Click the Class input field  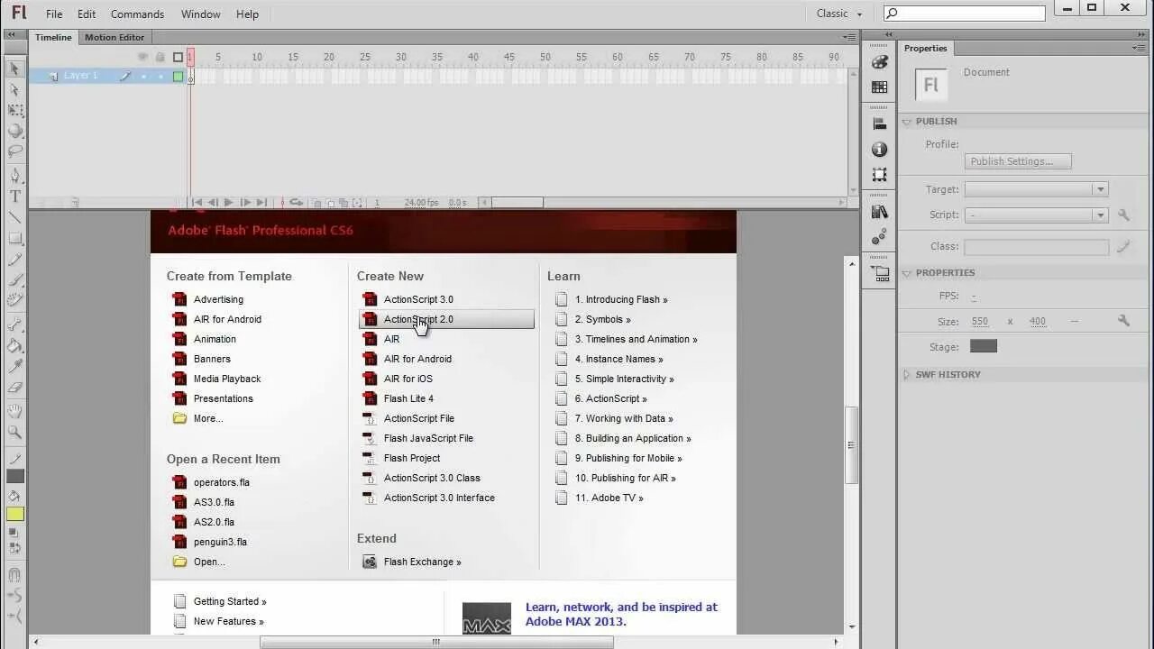(x=1036, y=246)
